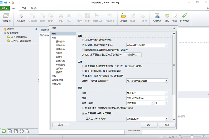Click the 转发 forward icon
The image size is (209, 139).
coord(50,16)
